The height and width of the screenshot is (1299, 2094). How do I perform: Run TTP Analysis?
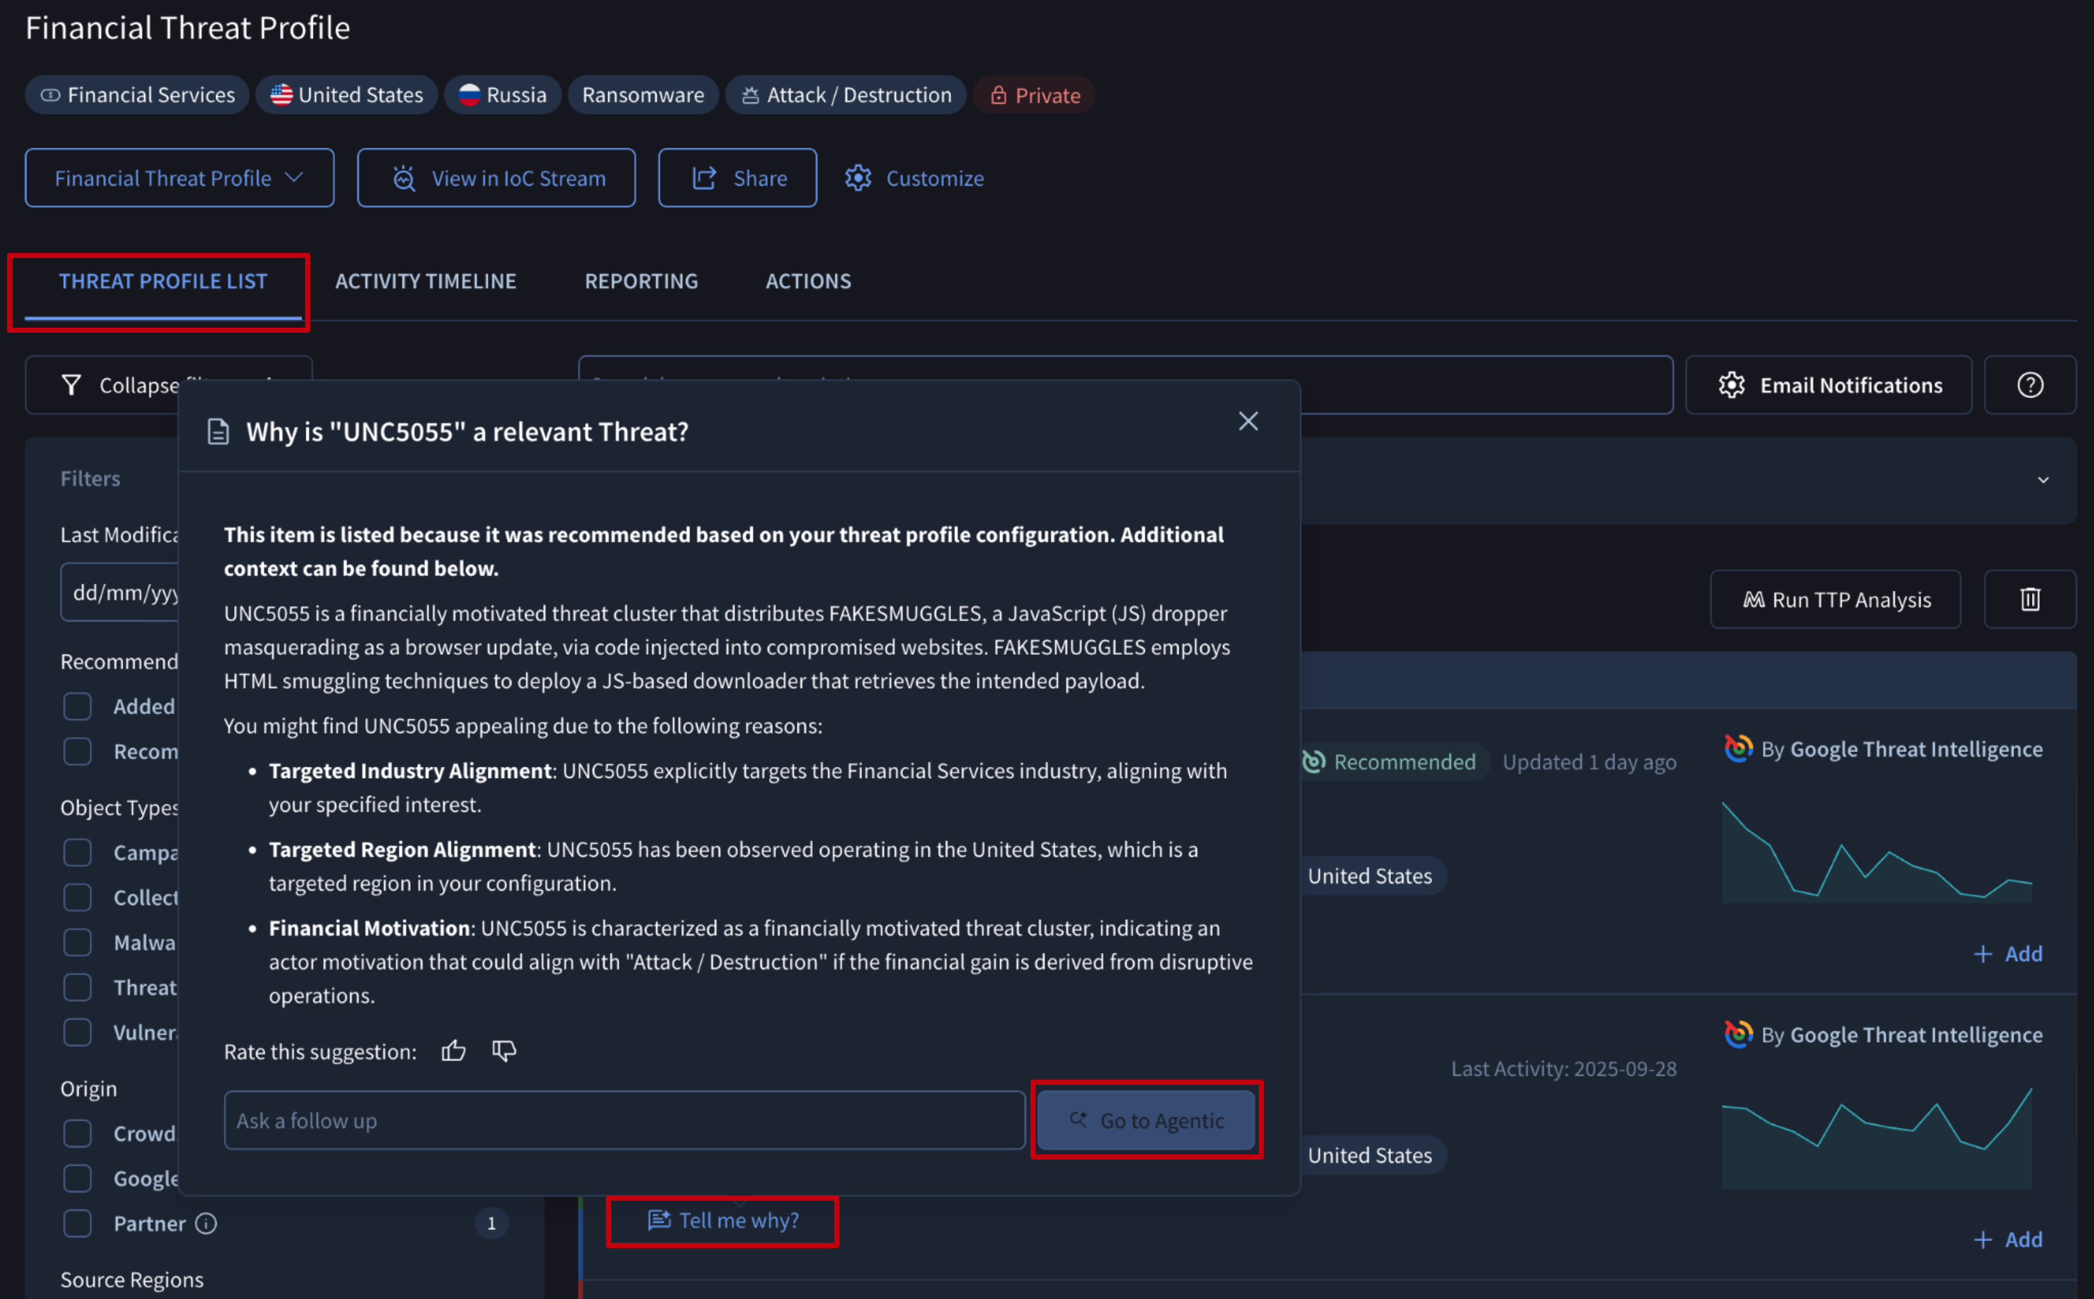click(1835, 599)
